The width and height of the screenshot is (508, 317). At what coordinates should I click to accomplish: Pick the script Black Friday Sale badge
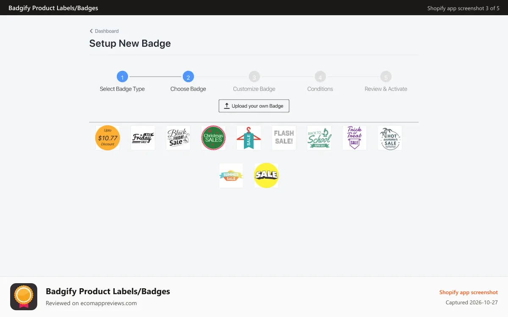[178, 138]
